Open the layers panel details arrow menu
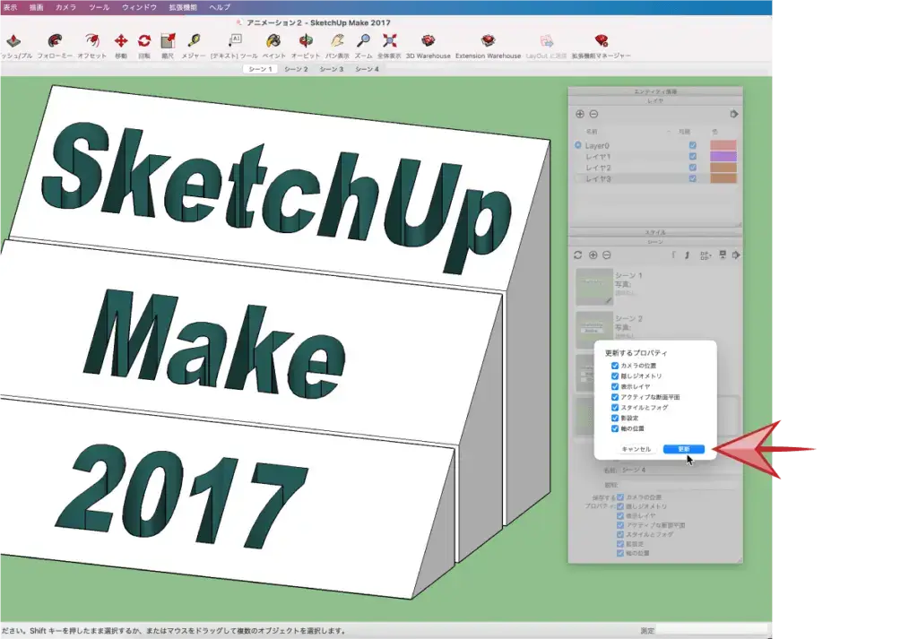The width and height of the screenshot is (918, 639). pyautogui.click(x=734, y=115)
